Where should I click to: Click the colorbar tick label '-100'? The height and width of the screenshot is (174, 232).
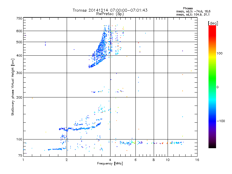coord(221,121)
